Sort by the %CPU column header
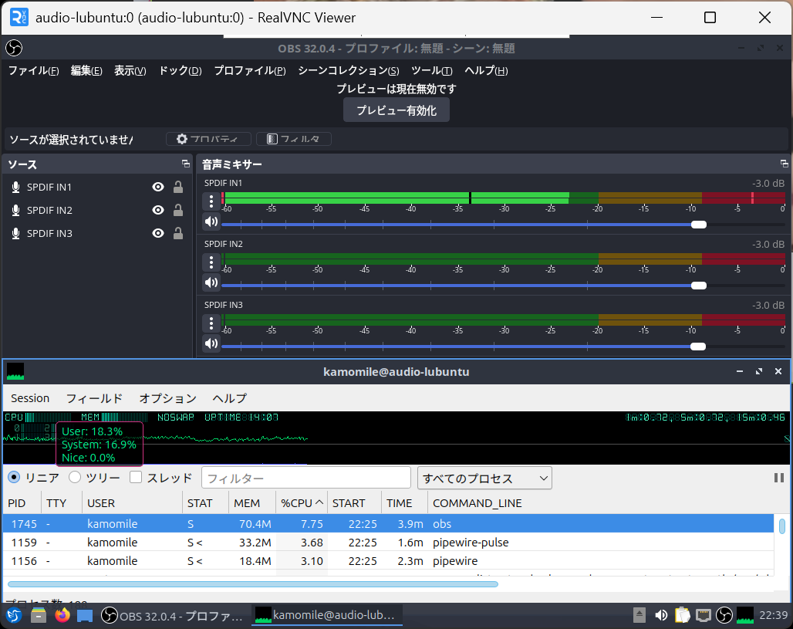Image resolution: width=793 pixels, height=629 pixels. (301, 503)
